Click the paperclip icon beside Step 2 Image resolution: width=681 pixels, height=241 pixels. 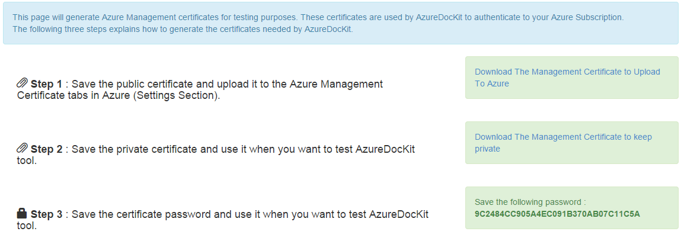22,149
